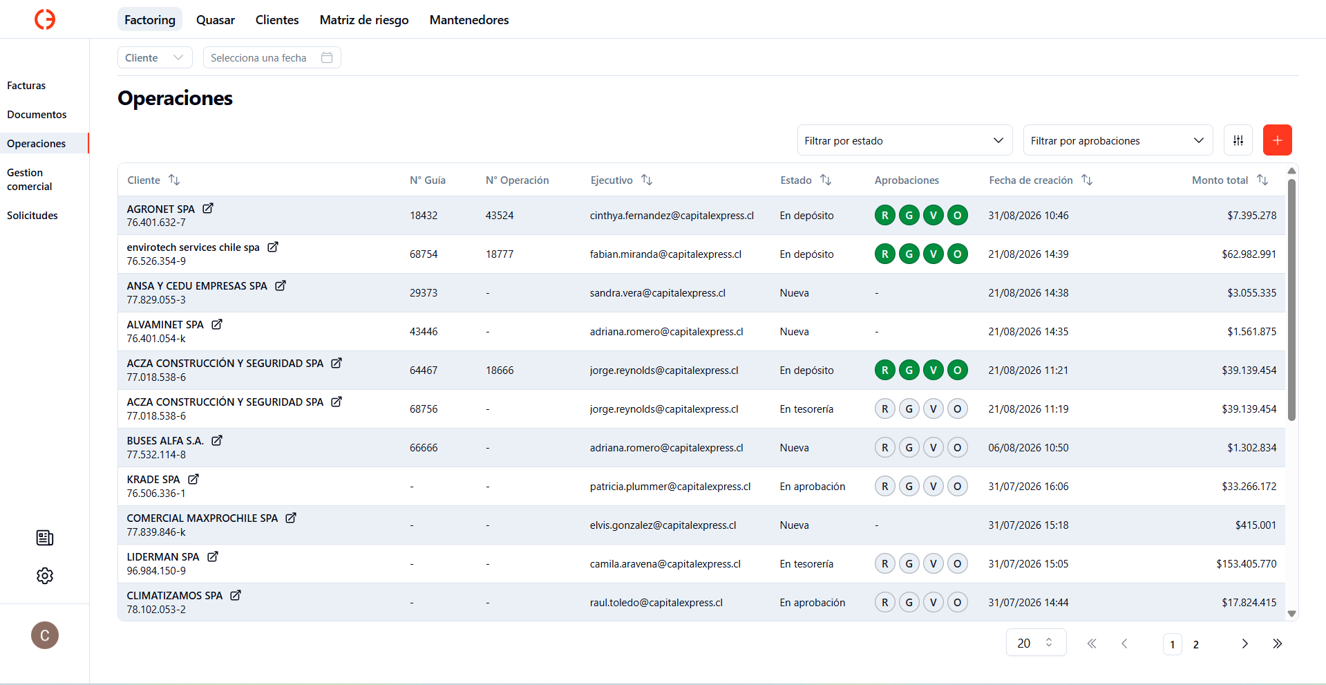Sort table by Monto total

coord(1262,180)
